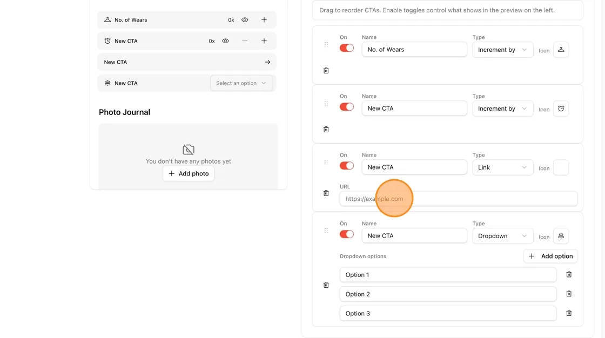
Task: Focus the URL field with example.com placeholder
Action: (x=459, y=199)
